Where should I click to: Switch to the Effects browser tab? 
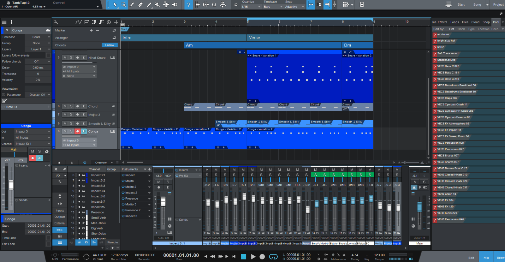point(443,22)
